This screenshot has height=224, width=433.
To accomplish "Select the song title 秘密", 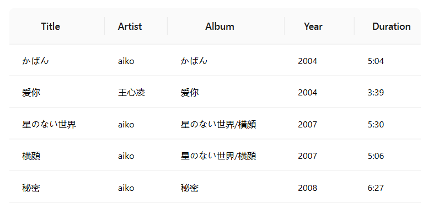I will click(31, 188).
